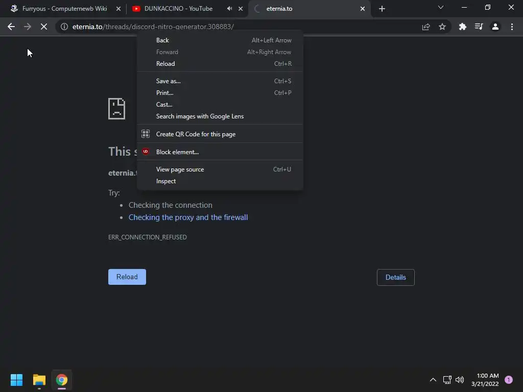This screenshot has height=392, width=523.
Task: Click the Chrome taskbar icon
Action: coord(62,380)
